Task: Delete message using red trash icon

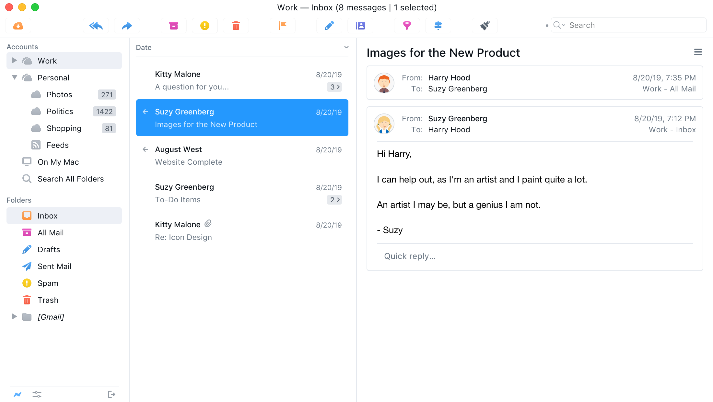Action: click(x=236, y=26)
